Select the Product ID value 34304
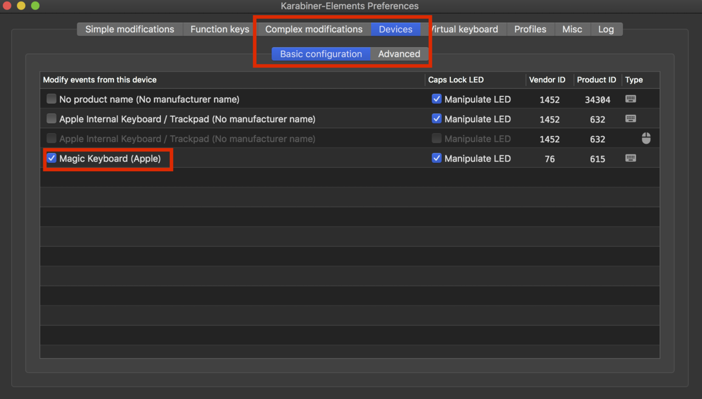 pyautogui.click(x=597, y=100)
